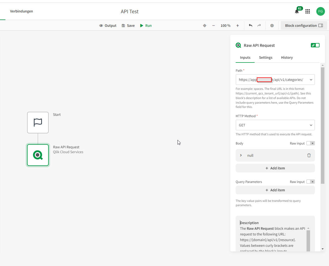Add item to Query Parameters
The image size is (329, 266).
click(275, 190)
